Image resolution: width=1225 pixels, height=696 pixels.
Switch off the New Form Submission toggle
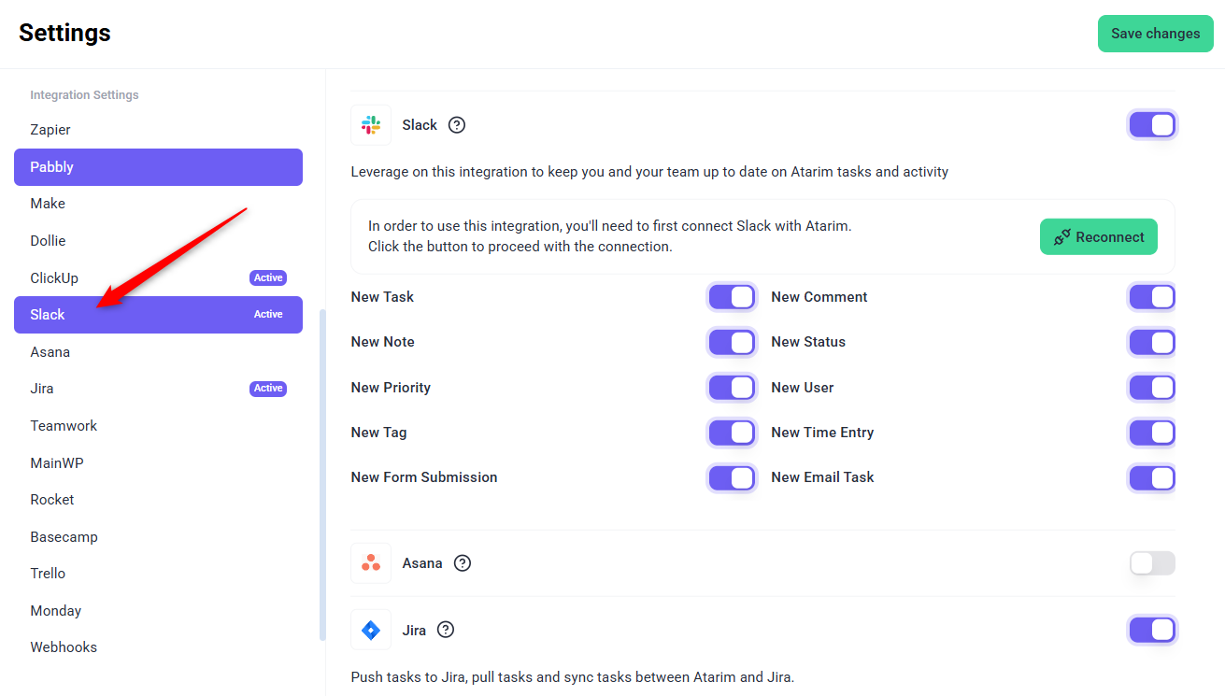pos(732,478)
